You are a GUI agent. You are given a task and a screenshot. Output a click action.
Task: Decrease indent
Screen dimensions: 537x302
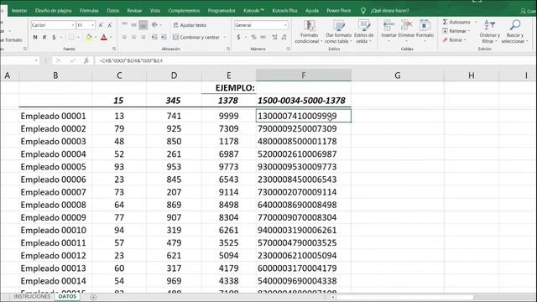154,37
